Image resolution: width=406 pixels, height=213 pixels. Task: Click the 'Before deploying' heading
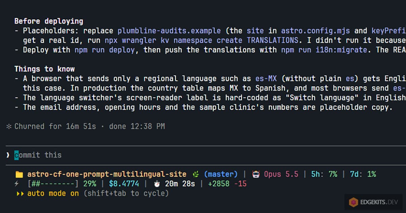tap(49, 21)
